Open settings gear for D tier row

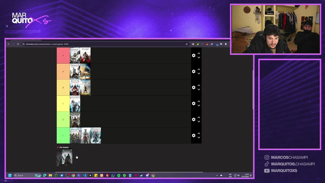(194, 119)
